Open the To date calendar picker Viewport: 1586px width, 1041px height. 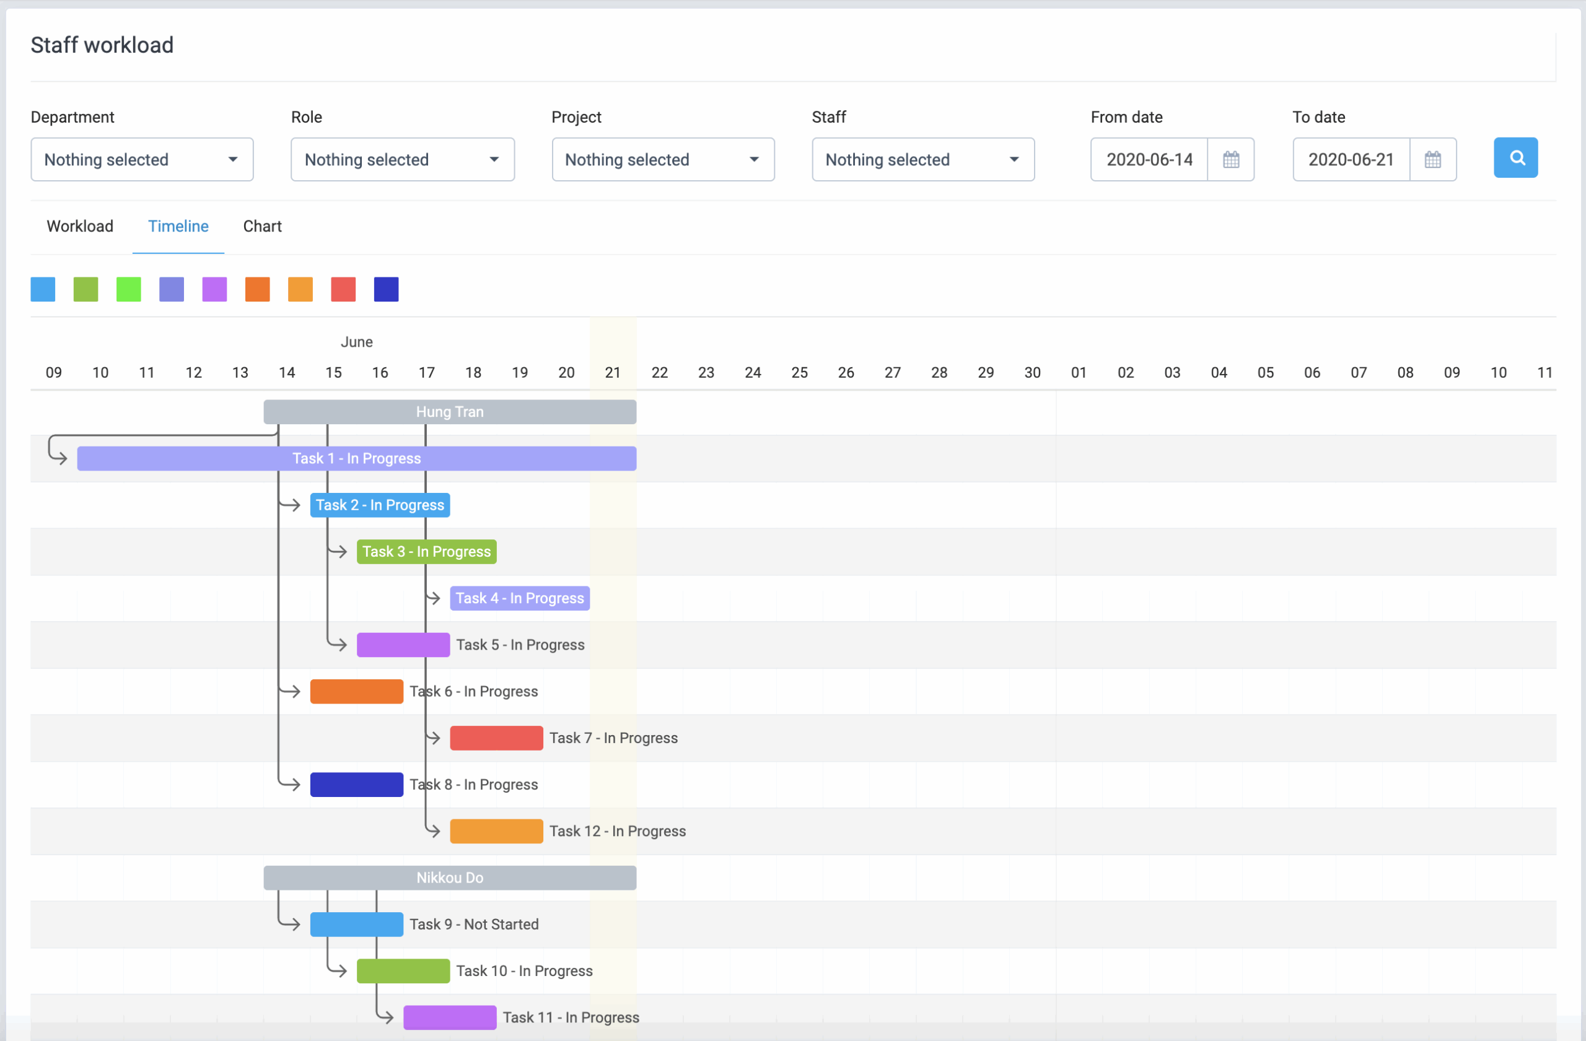[1433, 159]
